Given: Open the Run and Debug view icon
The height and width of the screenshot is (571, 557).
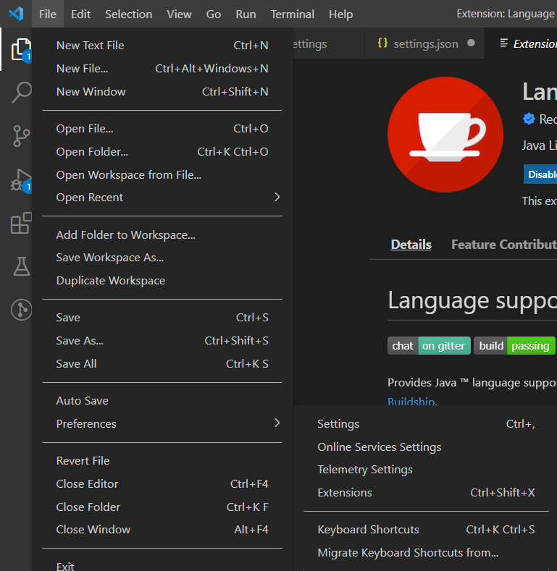Looking at the screenshot, I should tap(21, 180).
